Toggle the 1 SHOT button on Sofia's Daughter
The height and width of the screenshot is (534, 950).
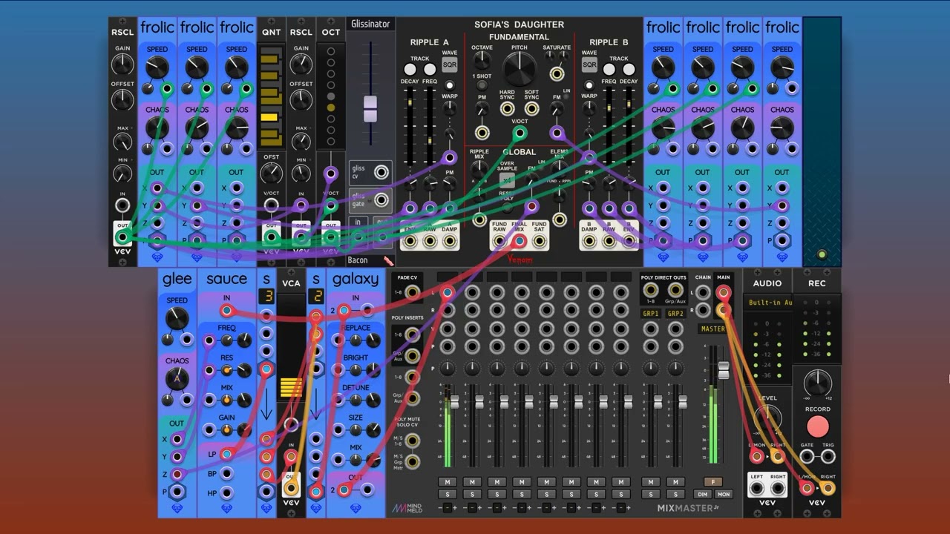point(482,85)
